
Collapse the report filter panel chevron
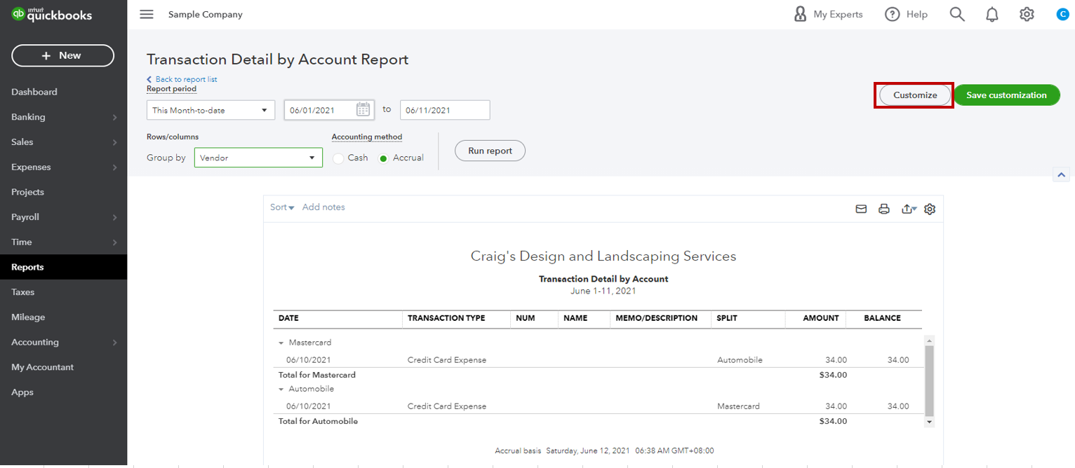click(1060, 174)
